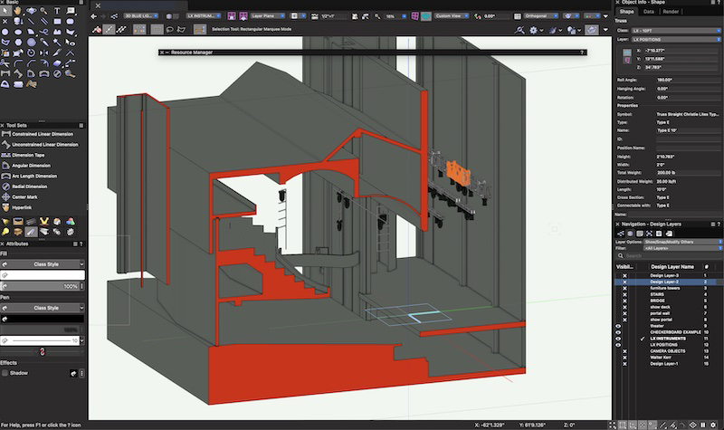The width and height of the screenshot is (724, 430).
Task: Switch to the Render tab
Action: [671, 12]
